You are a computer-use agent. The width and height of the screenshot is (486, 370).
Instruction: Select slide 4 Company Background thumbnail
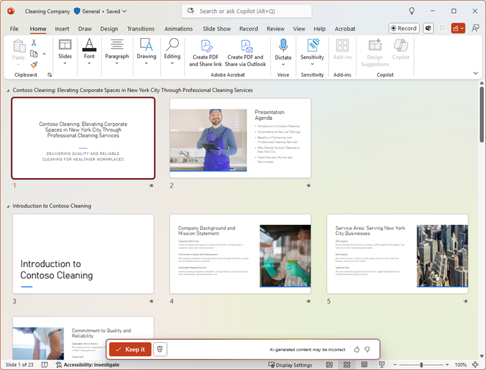pyautogui.click(x=240, y=254)
